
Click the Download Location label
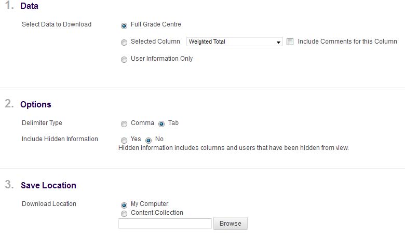(x=49, y=204)
